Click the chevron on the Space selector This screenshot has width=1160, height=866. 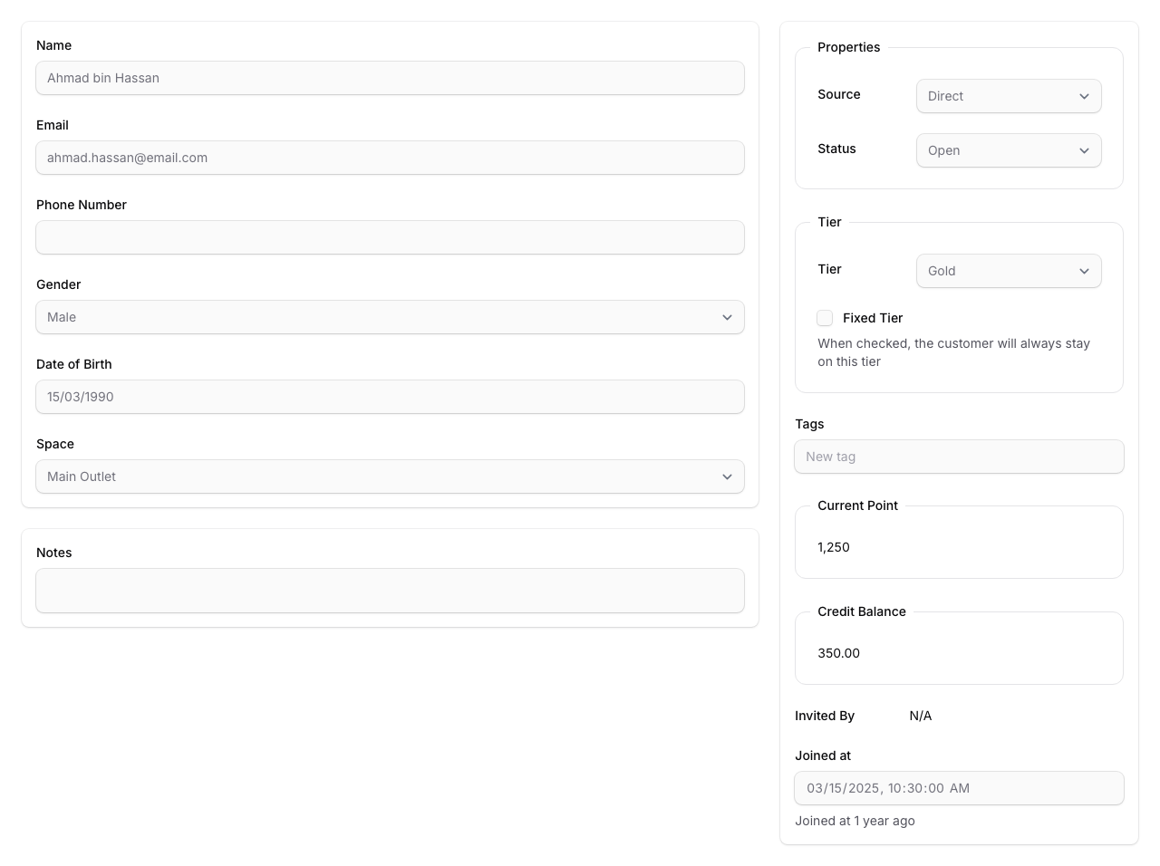(727, 476)
